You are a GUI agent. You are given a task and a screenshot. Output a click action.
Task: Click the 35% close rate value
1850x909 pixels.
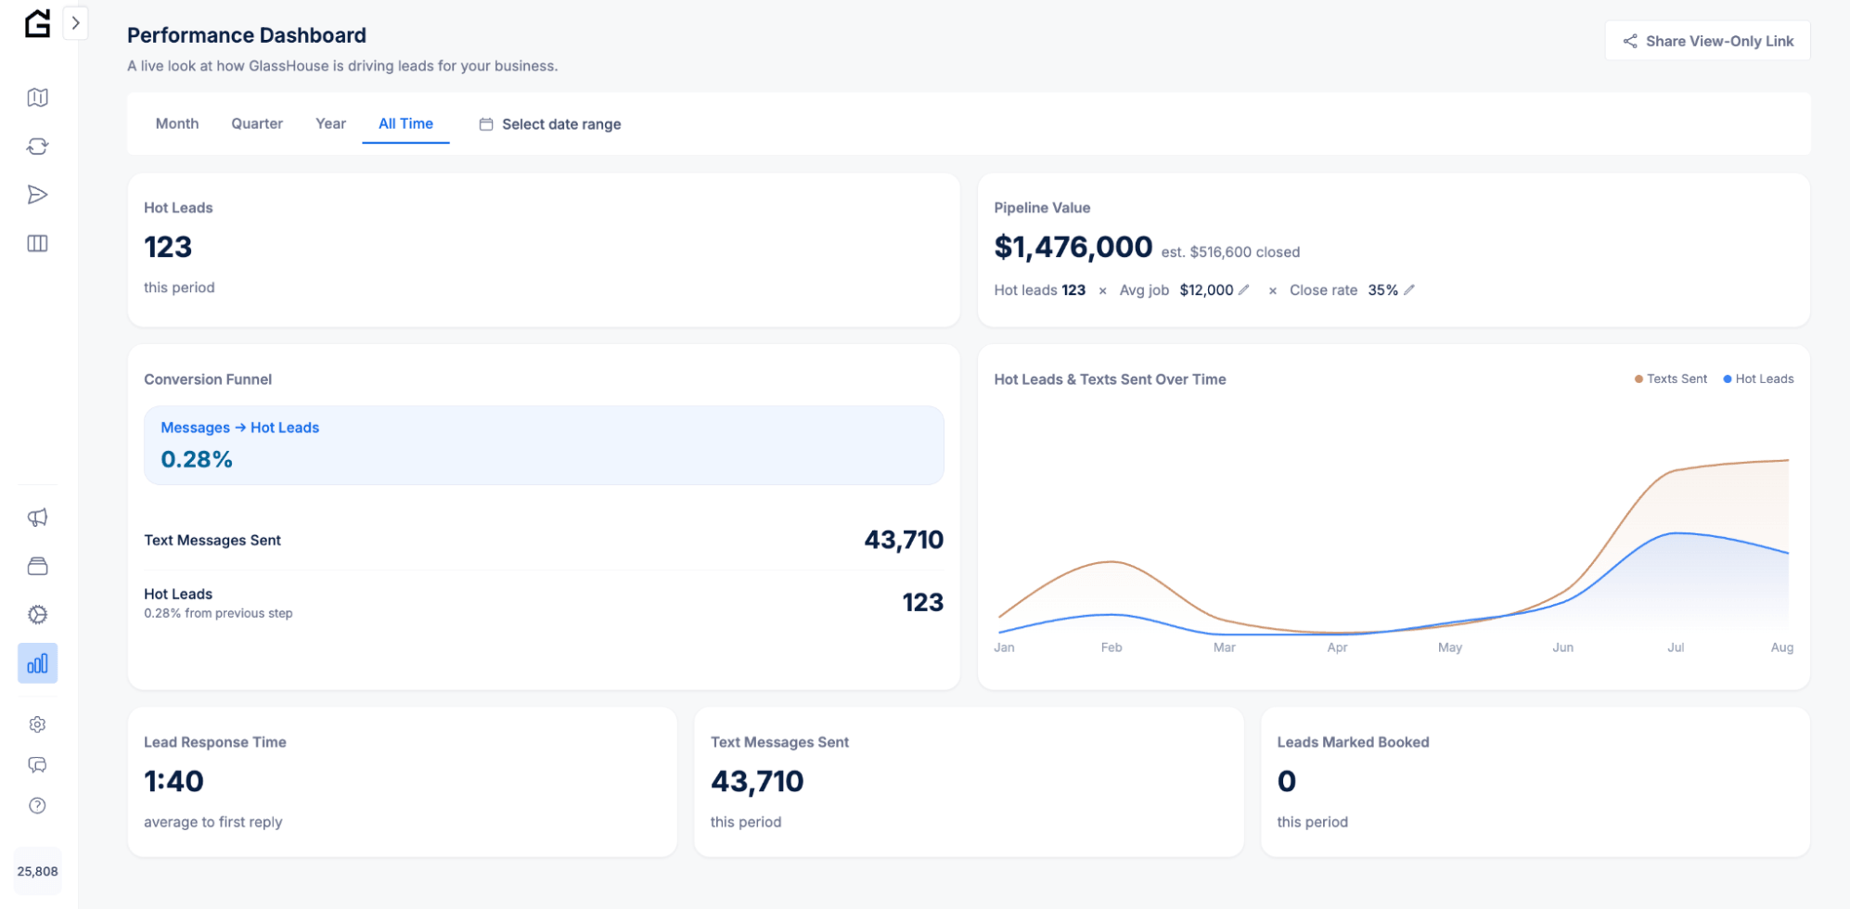[1382, 290]
